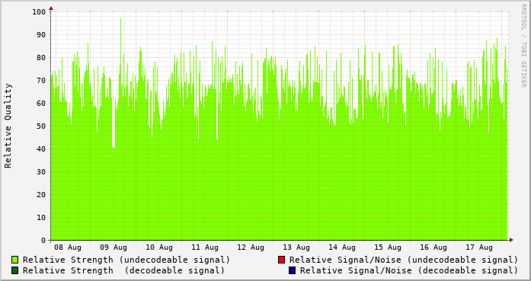531x281 pixels.
Task: Click the Relative Signal/Noise (undecodeable signal) label
Action: pyautogui.click(x=404, y=260)
